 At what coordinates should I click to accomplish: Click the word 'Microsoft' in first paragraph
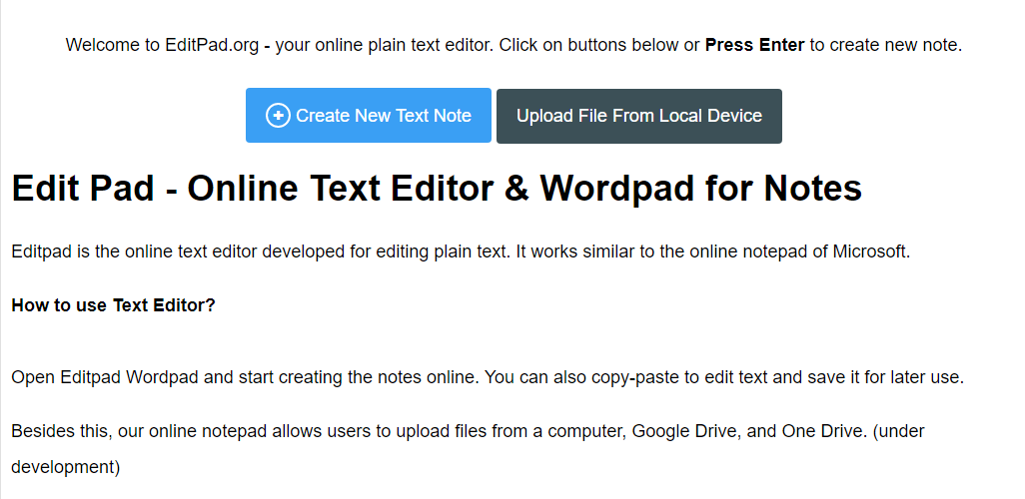pos(870,251)
